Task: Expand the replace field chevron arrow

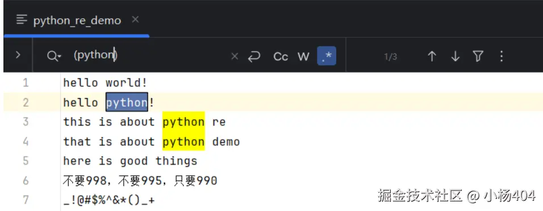Action: point(18,55)
